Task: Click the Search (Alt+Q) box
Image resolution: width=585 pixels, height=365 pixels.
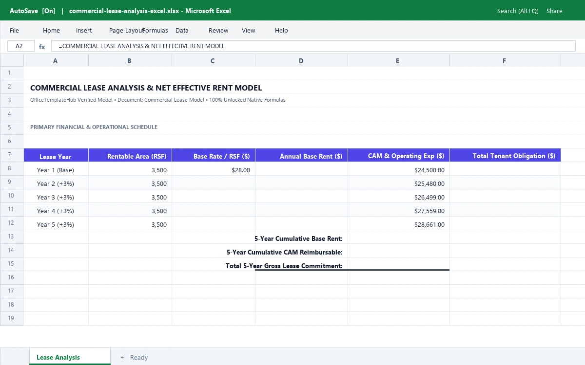Action: point(518,11)
